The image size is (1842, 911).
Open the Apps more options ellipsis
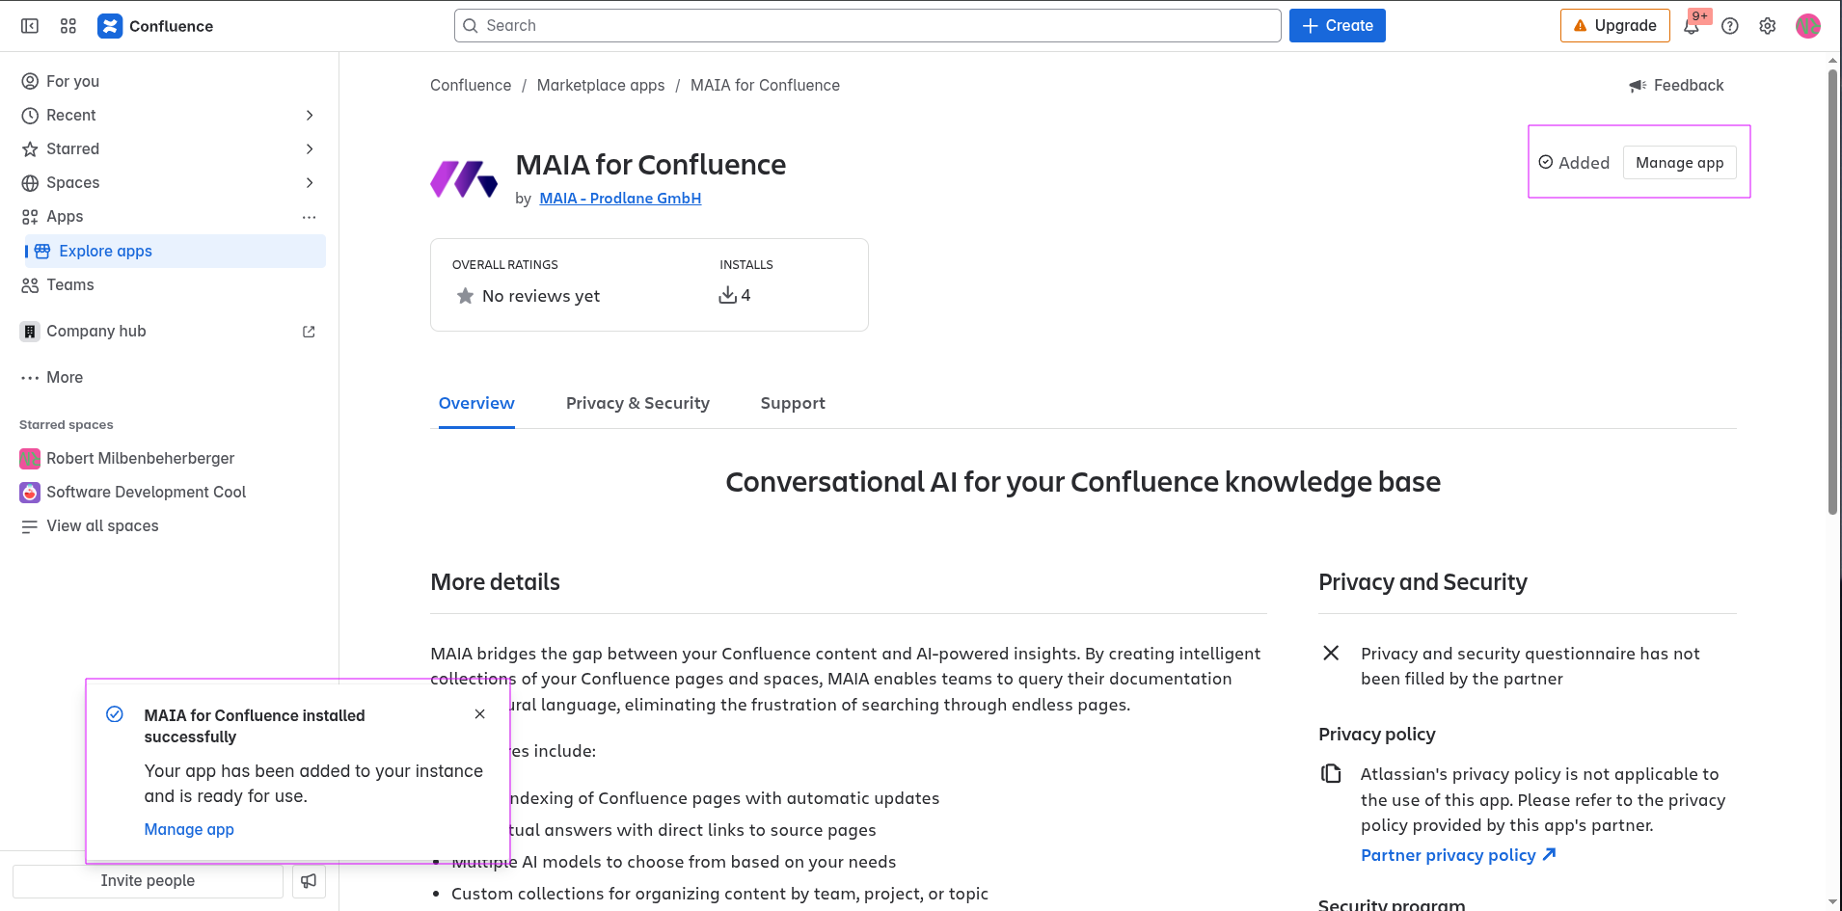[x=310, y=217]
